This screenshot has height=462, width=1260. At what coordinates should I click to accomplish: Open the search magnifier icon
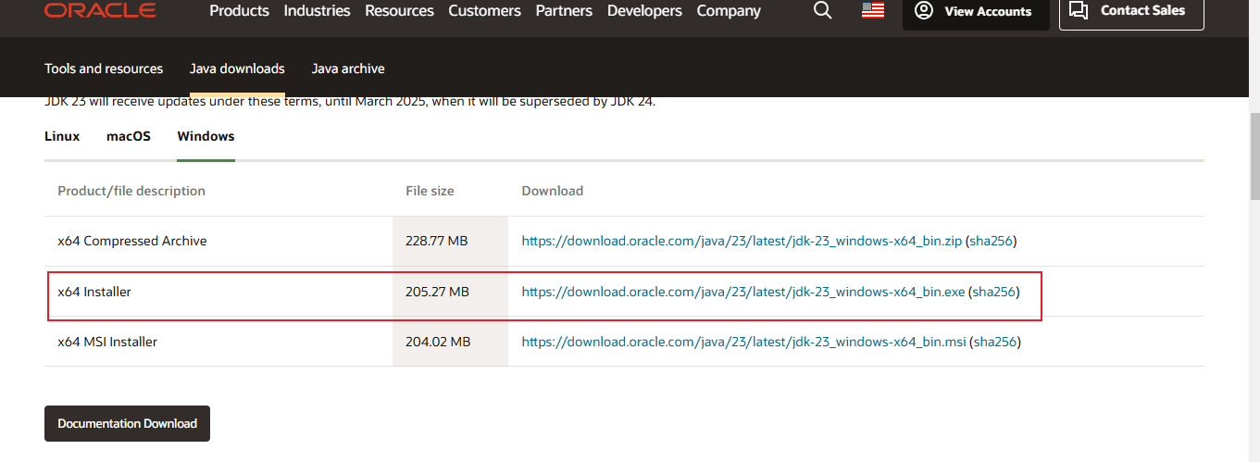[x=822, y=10]
